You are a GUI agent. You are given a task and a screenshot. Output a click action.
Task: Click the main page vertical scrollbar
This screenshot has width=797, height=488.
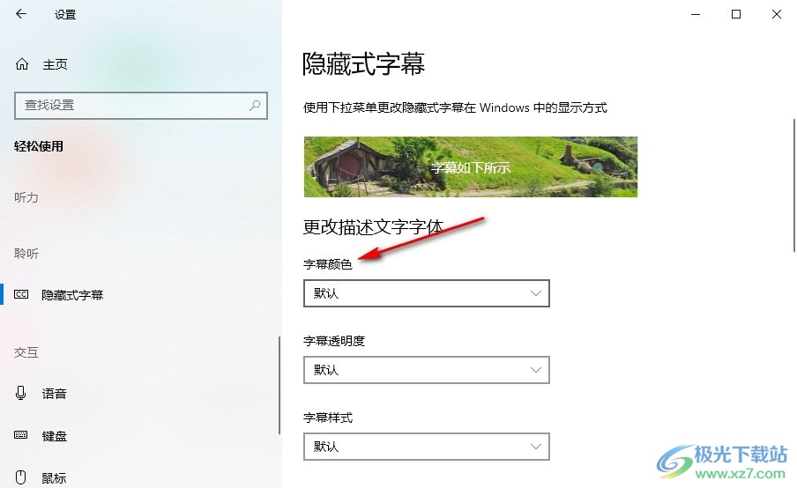point(794,185)
